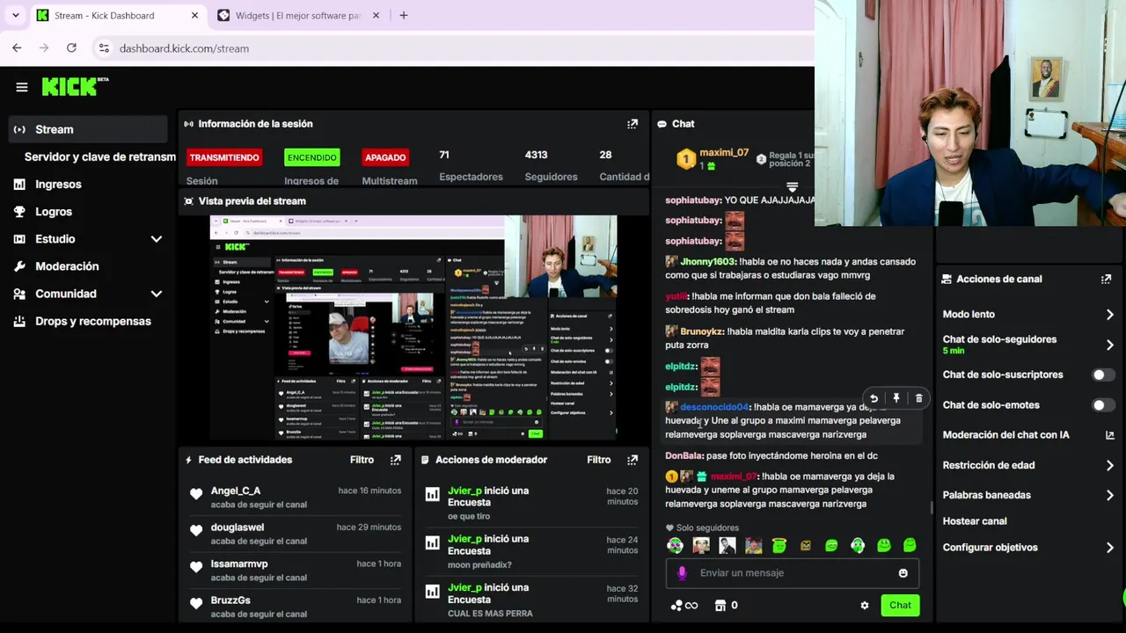Click the poll icon for 'oe que tiro'
This screenshot has height=633, width=1126.
pyautogui.click(x=432, y=494)
